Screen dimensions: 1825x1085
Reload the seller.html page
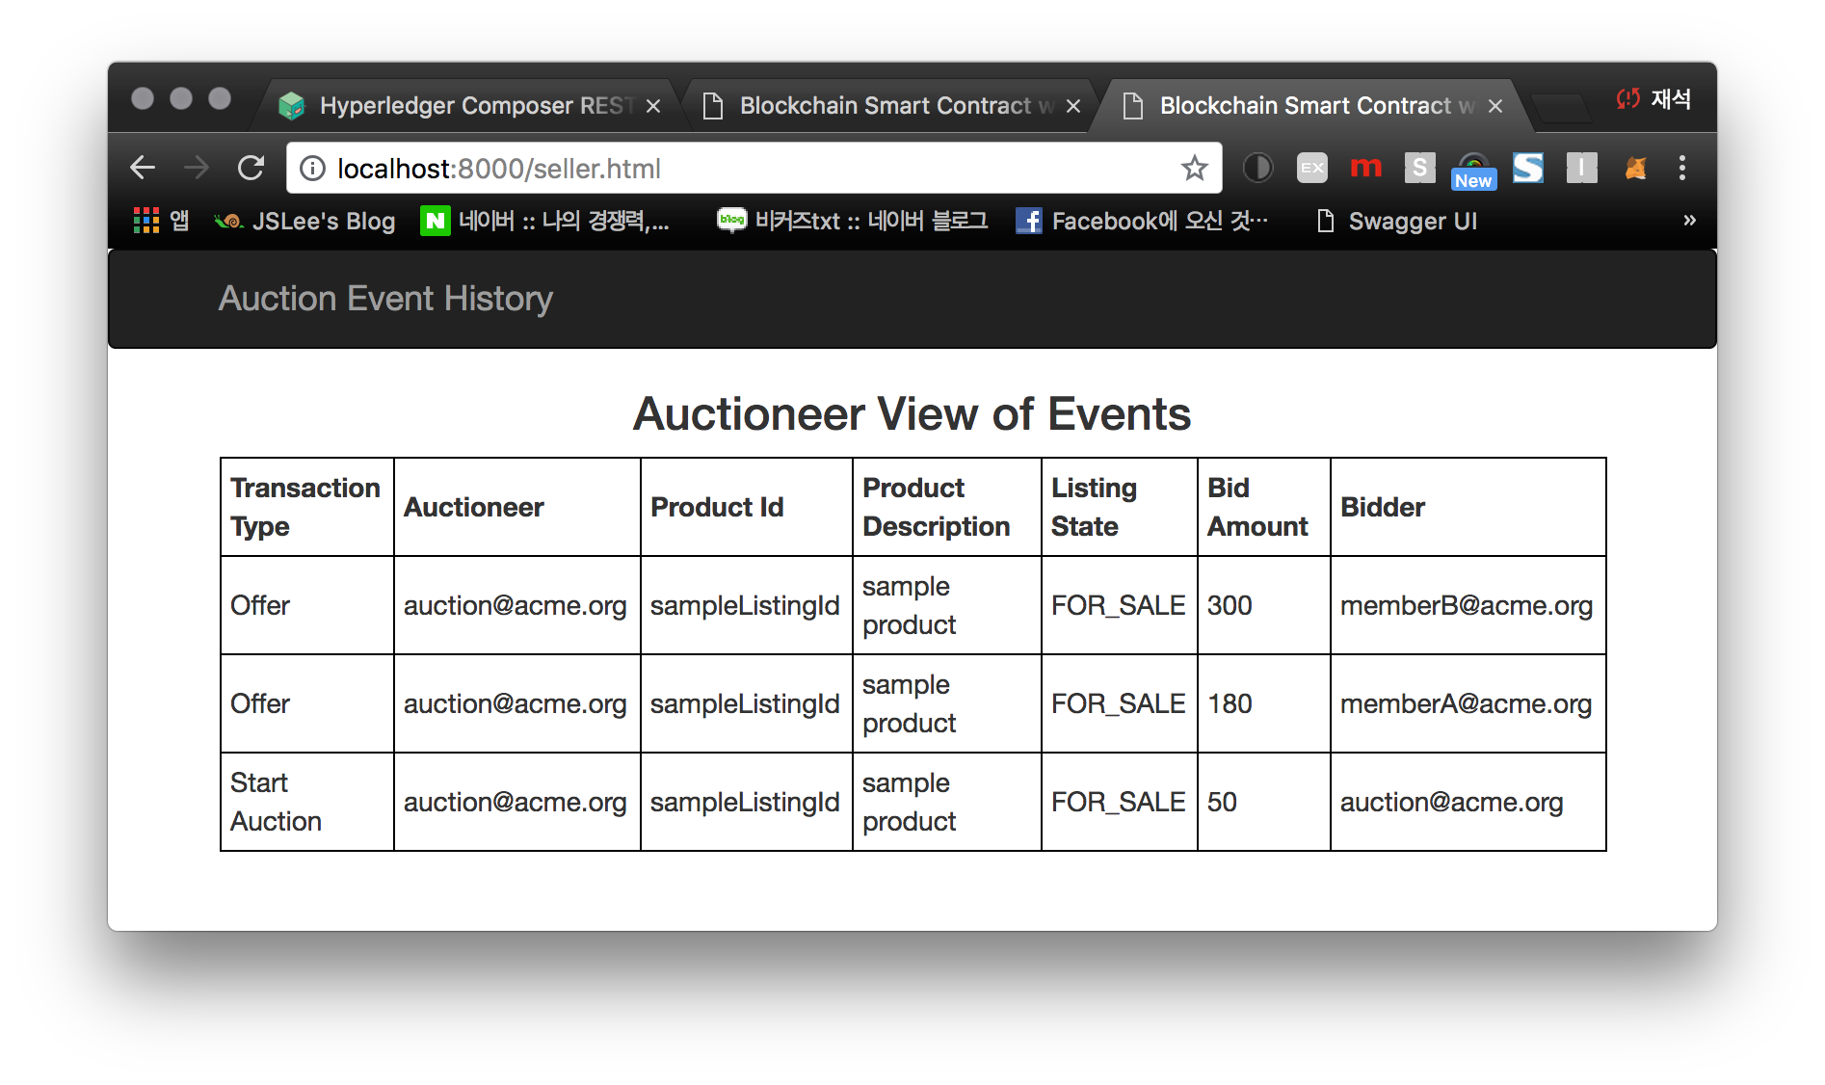(251, 168)
